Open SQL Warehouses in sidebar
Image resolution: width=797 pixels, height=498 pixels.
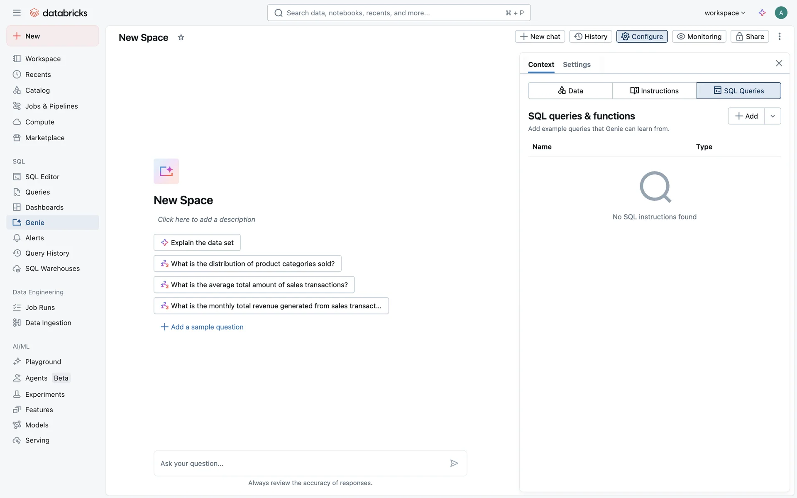52,269
